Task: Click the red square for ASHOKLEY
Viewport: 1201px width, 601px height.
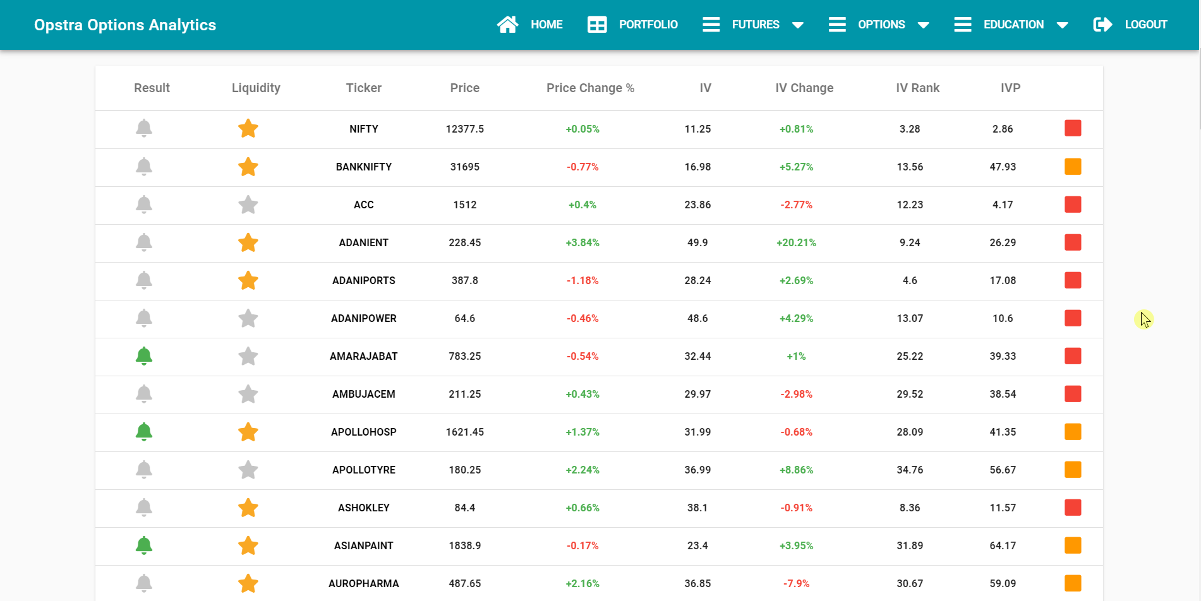Action: [1073, 507]
